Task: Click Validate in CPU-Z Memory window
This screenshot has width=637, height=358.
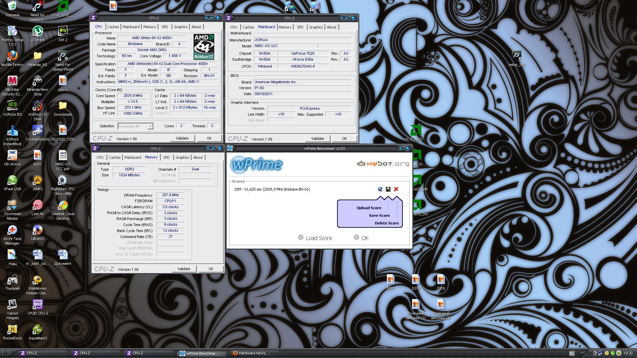Action: click(x=184, y=269)
